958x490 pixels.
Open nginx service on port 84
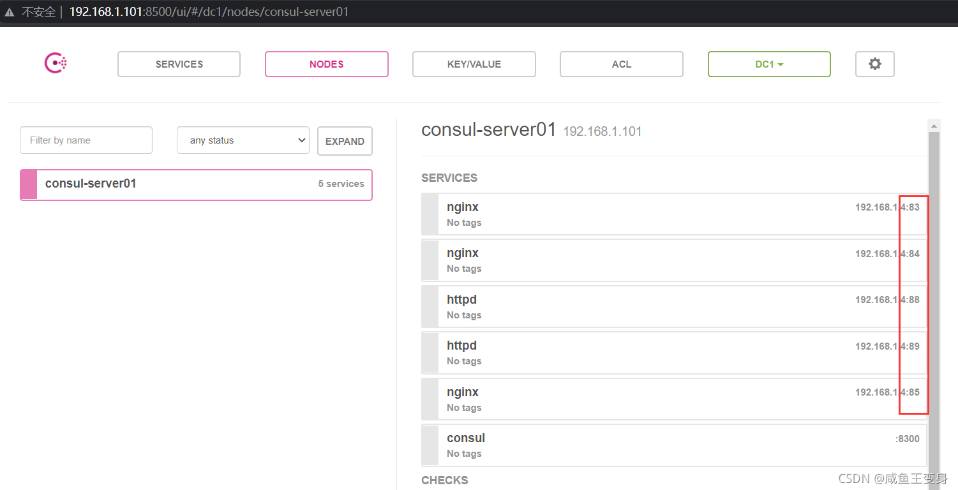(x=674, y=260)
